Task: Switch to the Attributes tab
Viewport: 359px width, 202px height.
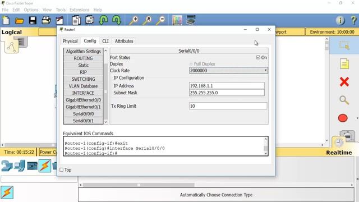Action: pyautogui.click(x=124, y=41)
